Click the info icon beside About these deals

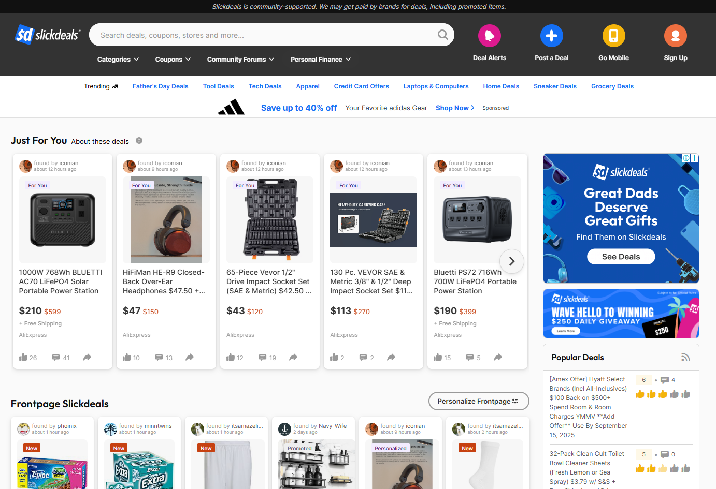[x=139, y=141]
